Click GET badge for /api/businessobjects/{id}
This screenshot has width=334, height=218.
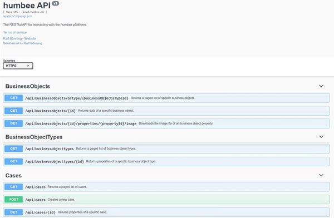(13, 111)
